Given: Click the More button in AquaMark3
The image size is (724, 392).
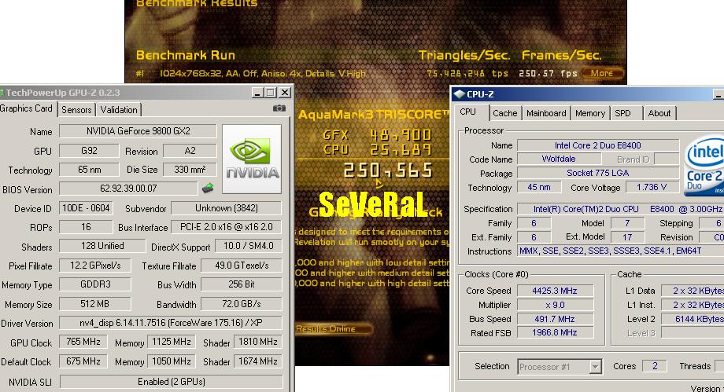Looking at the screenshot, I should pyautogui.click(x=602, y=73).
